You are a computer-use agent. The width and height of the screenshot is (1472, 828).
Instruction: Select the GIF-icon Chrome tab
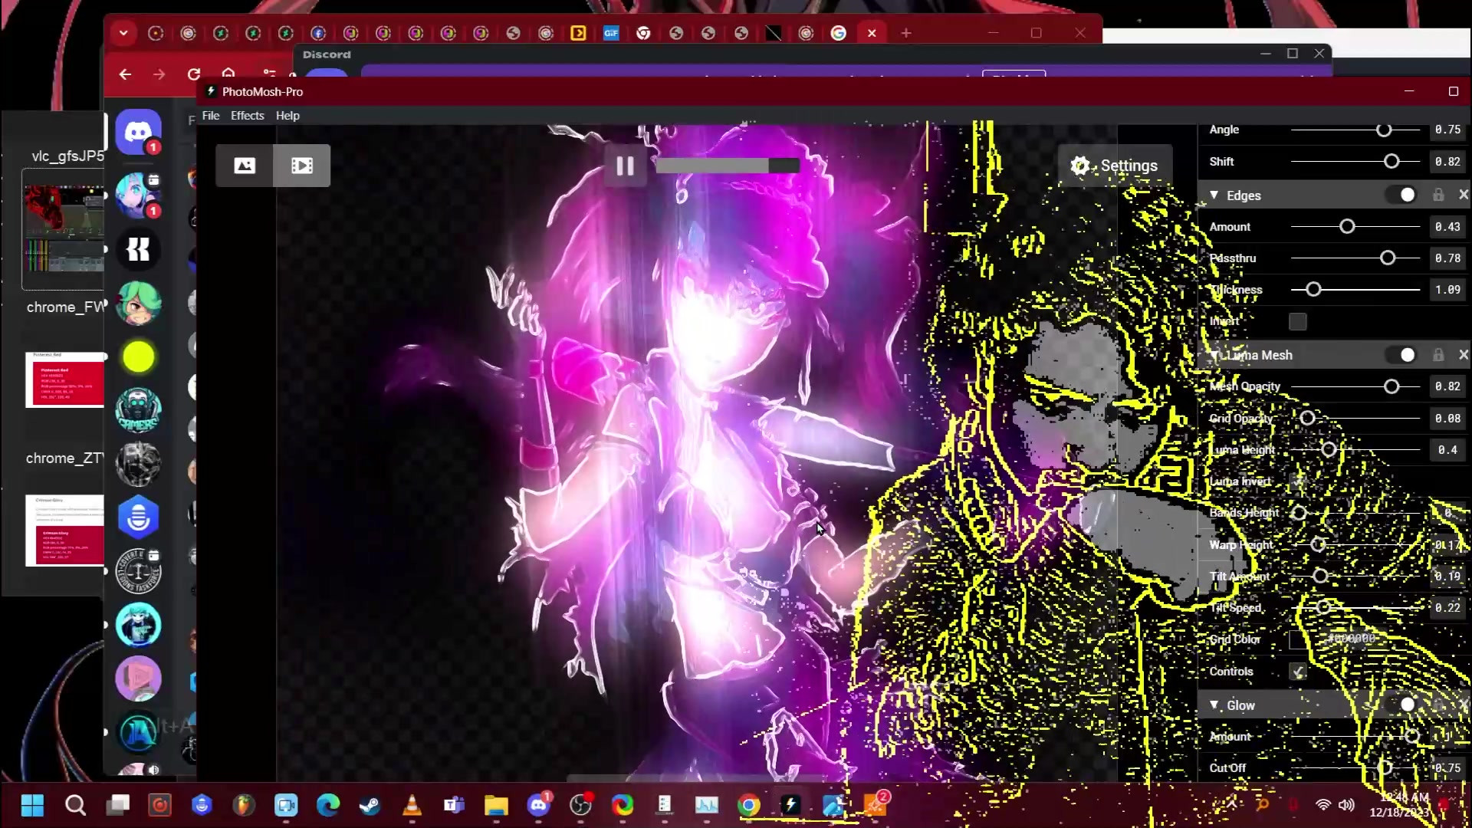(x=611, y=33)
